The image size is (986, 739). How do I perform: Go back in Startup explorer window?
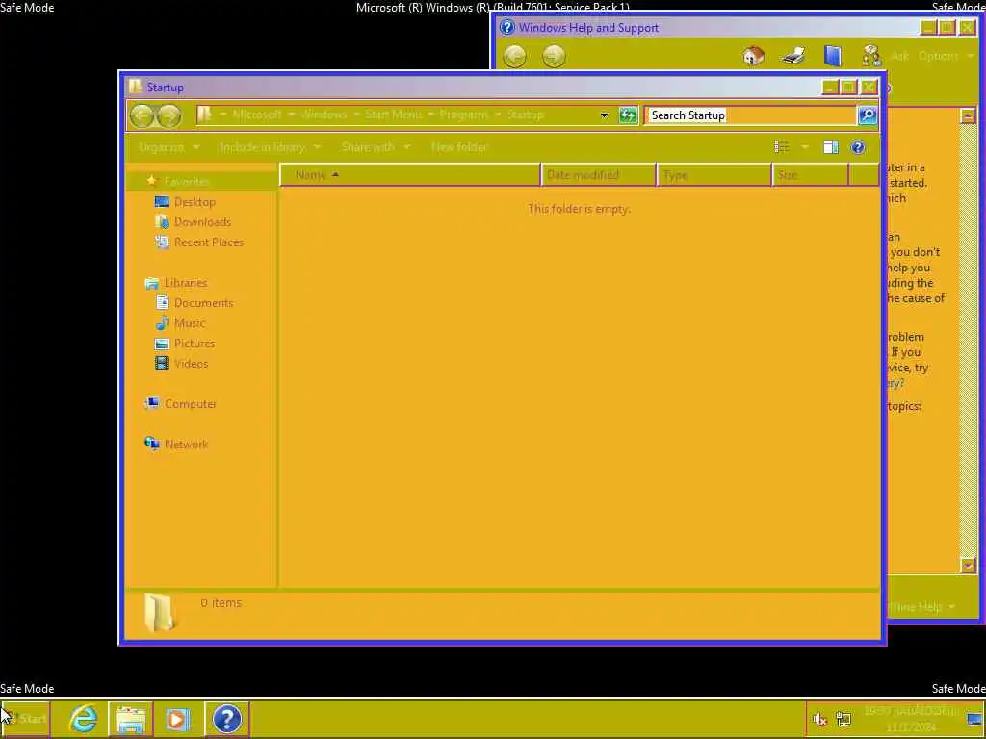(x=142, y=115)
